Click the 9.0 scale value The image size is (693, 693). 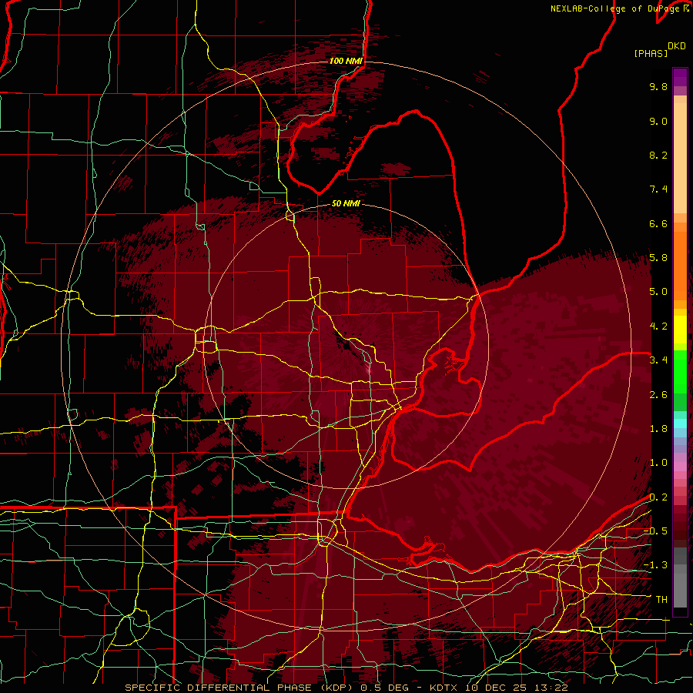658,121
